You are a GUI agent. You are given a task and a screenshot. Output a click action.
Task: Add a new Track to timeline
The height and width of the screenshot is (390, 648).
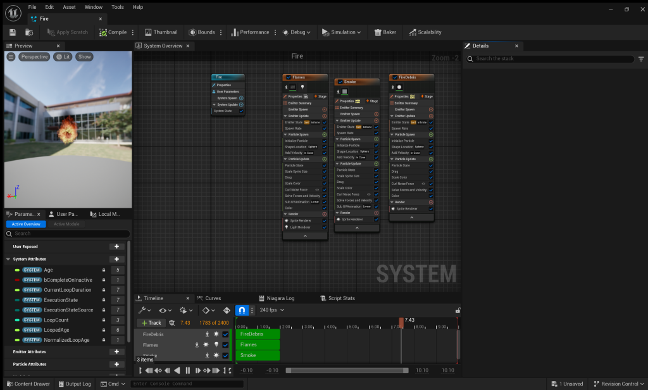point(151,323)
